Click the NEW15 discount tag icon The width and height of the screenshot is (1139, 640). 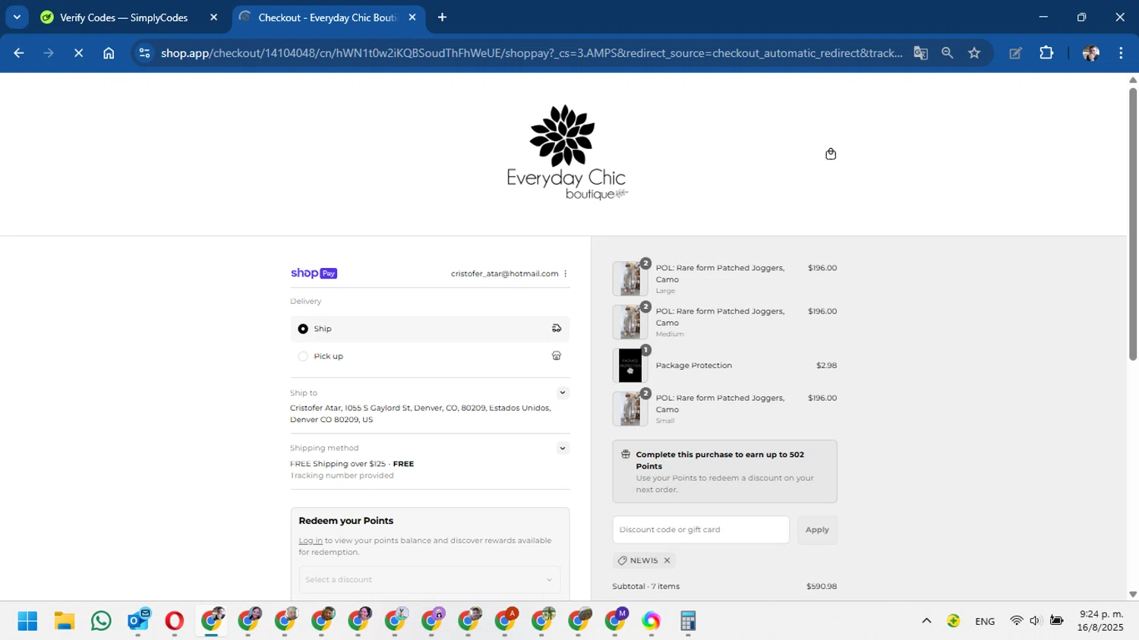[622, 560]
